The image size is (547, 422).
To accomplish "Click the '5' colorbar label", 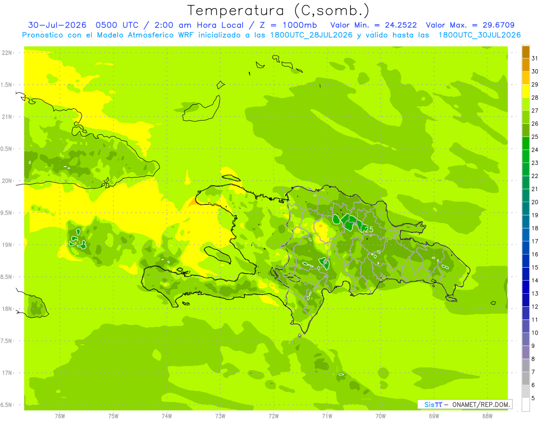I will point(533,398).
